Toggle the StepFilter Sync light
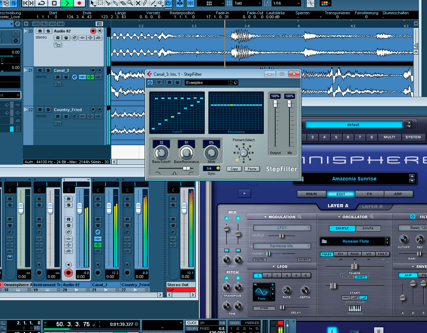 [218, 168]
